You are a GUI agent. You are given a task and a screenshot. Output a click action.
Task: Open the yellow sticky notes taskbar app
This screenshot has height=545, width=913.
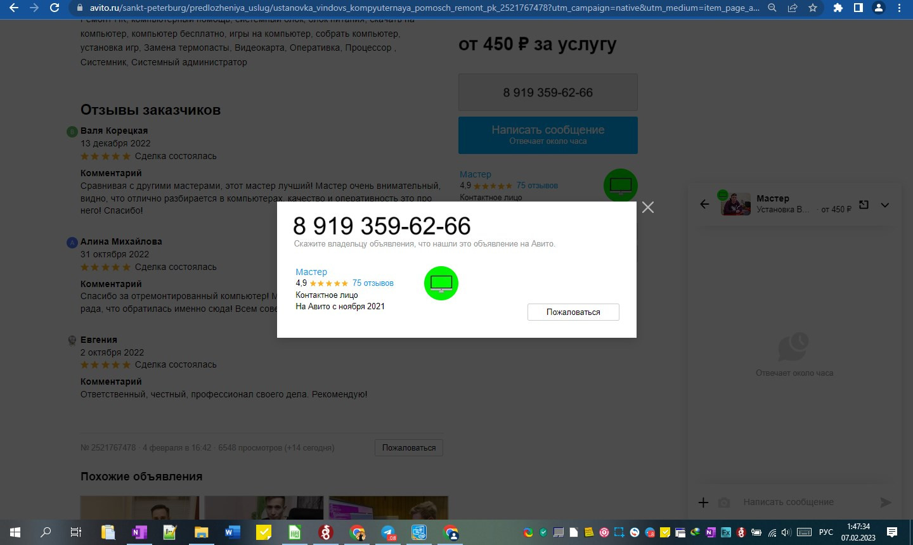pyautogui.click(x=263, y=532)
